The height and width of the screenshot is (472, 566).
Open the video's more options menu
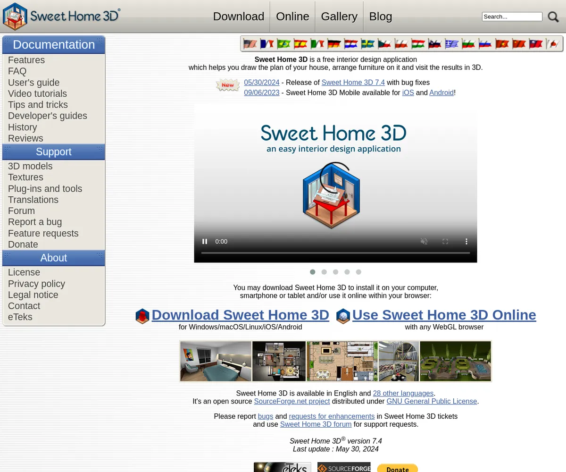coord(466,241)
